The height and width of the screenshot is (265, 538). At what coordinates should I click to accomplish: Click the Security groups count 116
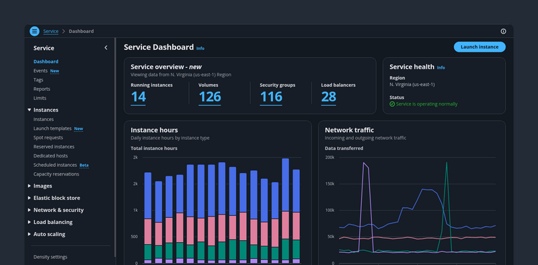(x=271, y=97)
